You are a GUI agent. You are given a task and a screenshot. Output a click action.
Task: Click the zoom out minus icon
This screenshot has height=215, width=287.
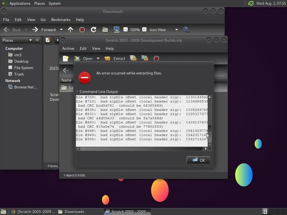[x=125, y=29]
